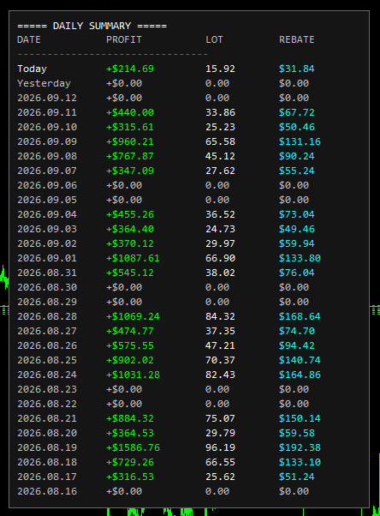Click rebate $140.74

300,360
